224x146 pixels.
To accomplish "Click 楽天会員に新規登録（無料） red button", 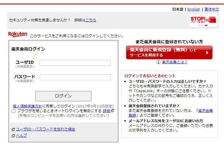I will click(x=169, y=53).
